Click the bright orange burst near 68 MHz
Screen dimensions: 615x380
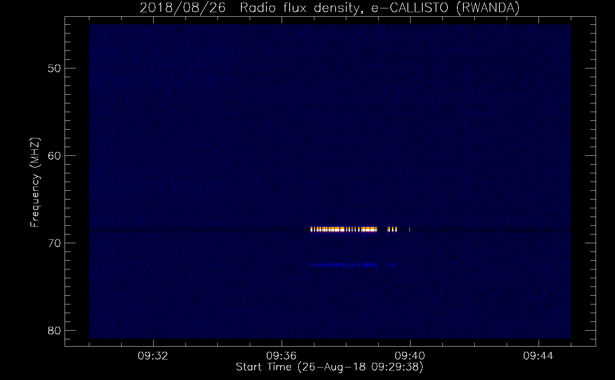click(344, 229)
